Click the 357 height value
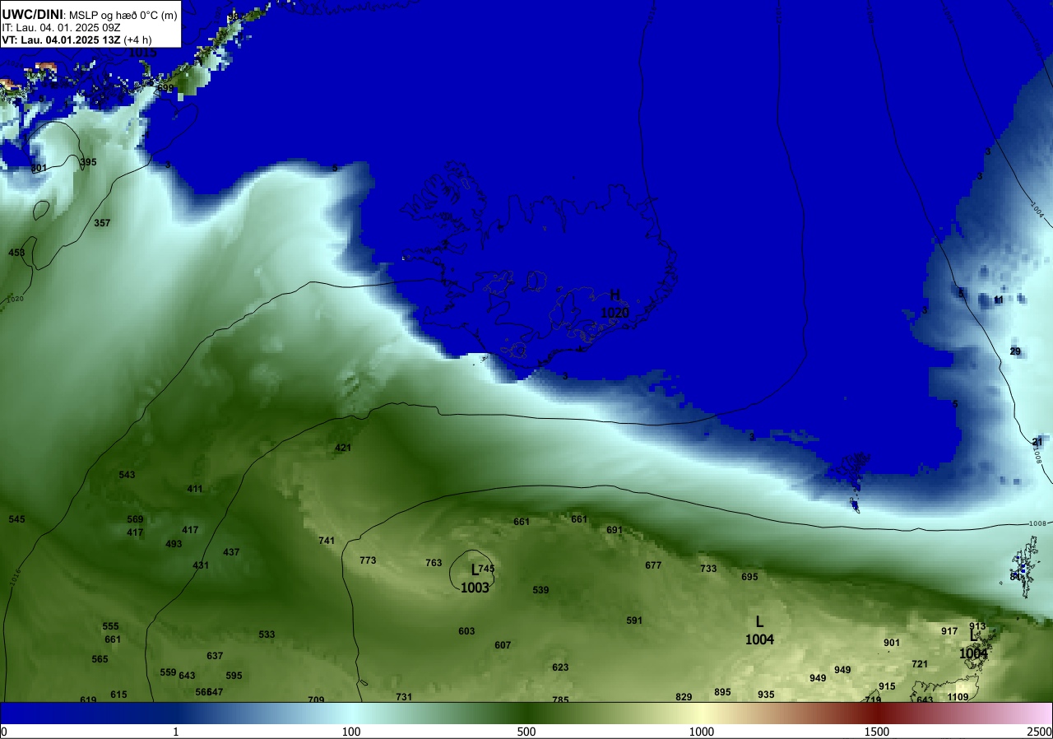Screen dimensions: 1053x739 click(x=102, y=223)
